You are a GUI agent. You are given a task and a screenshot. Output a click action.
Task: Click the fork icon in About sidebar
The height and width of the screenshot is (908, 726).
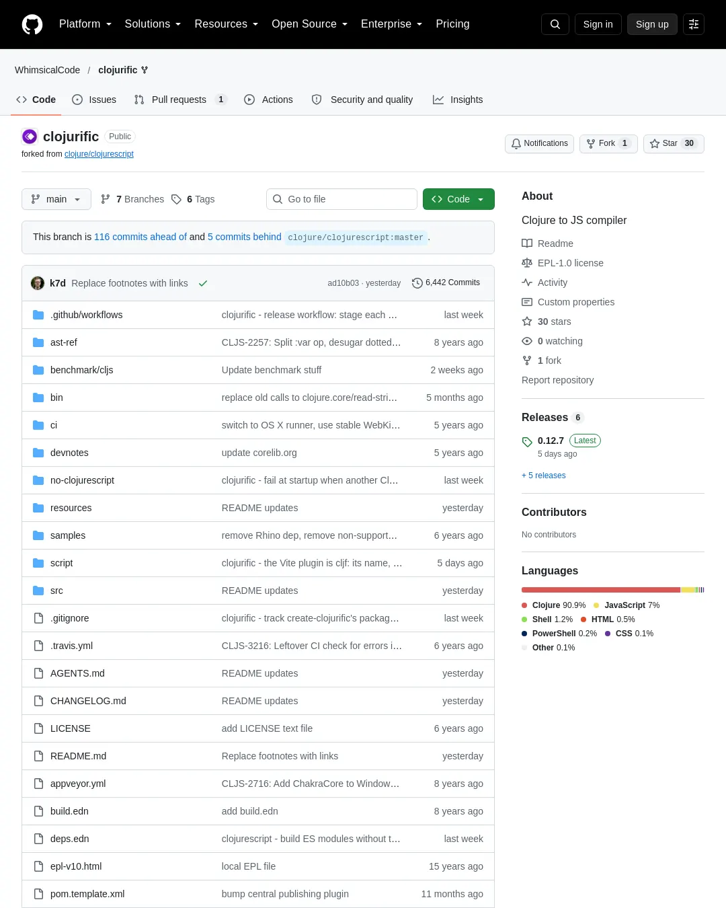[527, 361]
